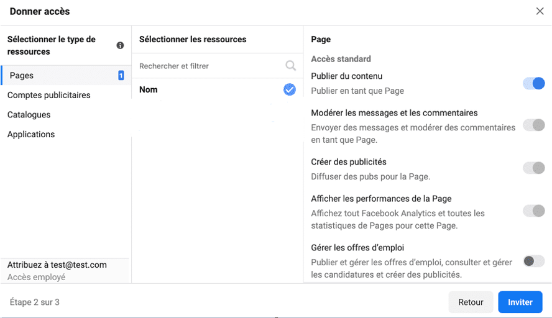Click the info icon beside resource type heading
This screenshot has width=552, height=318.
point(120,45)
